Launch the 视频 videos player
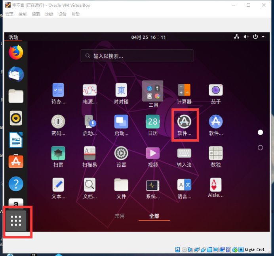 click(153, 157)
